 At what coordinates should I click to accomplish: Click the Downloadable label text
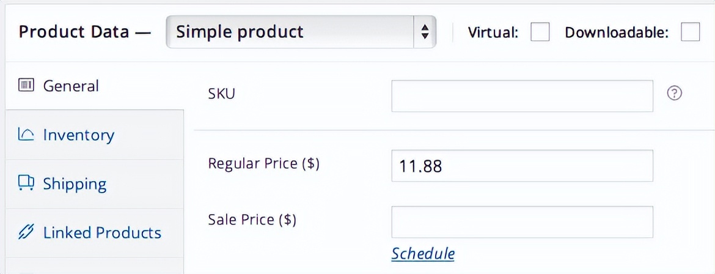pyautogui.click(x=617, y=32)
